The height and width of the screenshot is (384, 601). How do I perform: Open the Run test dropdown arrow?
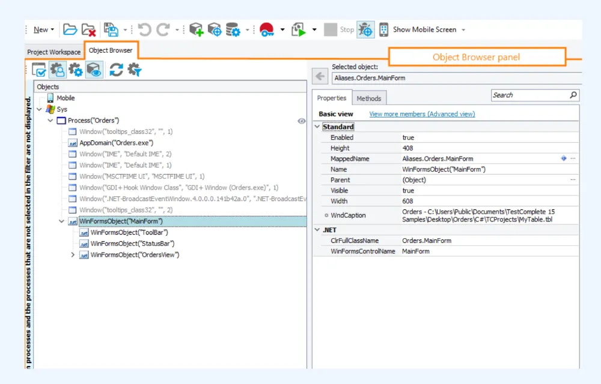click(314, 30)
